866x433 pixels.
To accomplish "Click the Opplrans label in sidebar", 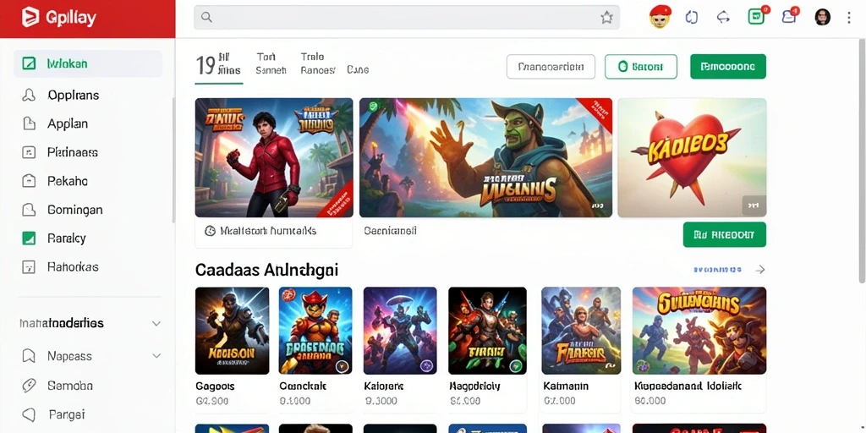I will pos(74,95).
